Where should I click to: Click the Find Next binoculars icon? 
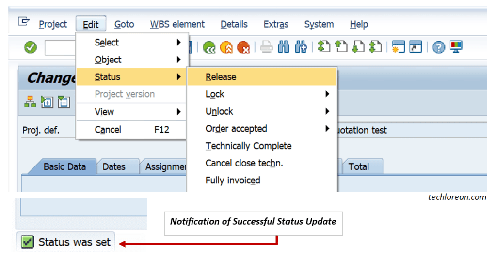pos(301,47)
